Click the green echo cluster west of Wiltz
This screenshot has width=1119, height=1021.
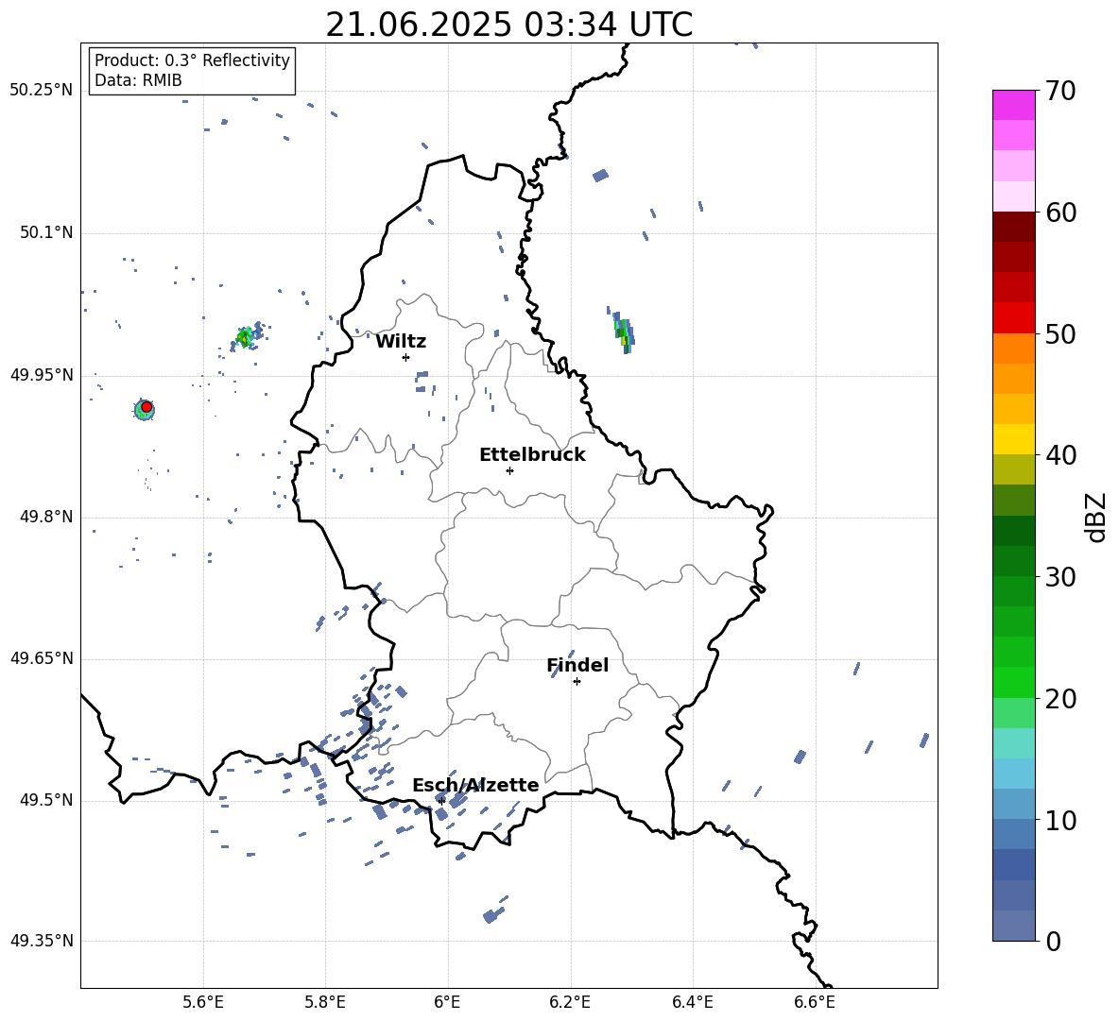point(247,336)
